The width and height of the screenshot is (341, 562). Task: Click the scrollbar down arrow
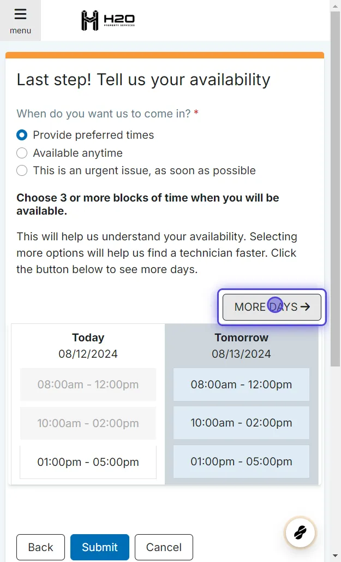336,557
